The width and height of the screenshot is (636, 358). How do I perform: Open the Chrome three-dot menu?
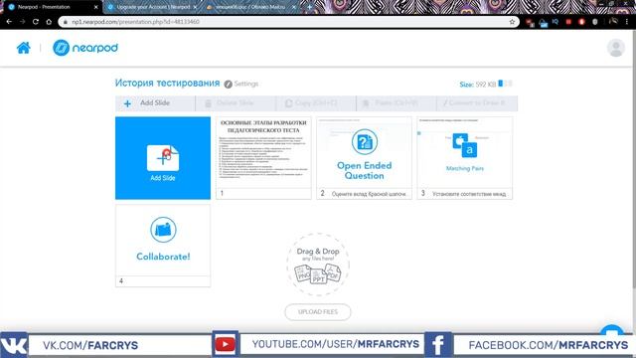627,22
